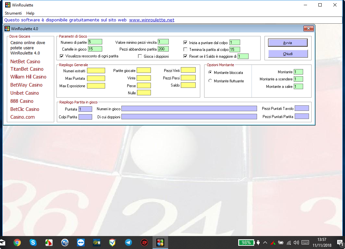This screenshot has height=249, width=345.
Task: Open Skype from the taskbar
Action: (x=33, y=243)
